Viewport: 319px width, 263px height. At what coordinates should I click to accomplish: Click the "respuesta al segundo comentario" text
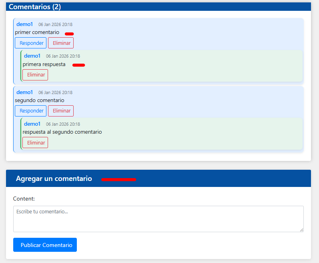pyautogui.click(x=62, y=132)
